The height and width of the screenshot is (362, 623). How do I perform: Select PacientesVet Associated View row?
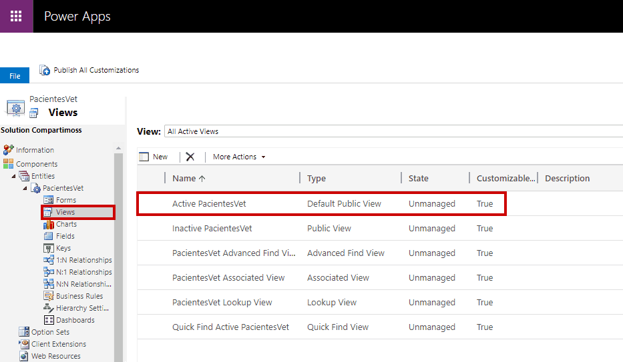(380, 277)
